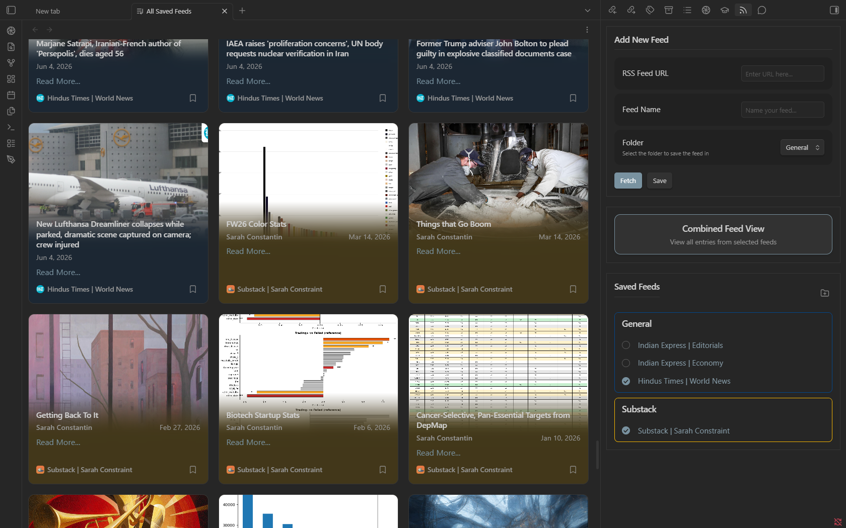Select Indian Express | Editorials feed radio

pyautogui.click(x=626, y=345)
